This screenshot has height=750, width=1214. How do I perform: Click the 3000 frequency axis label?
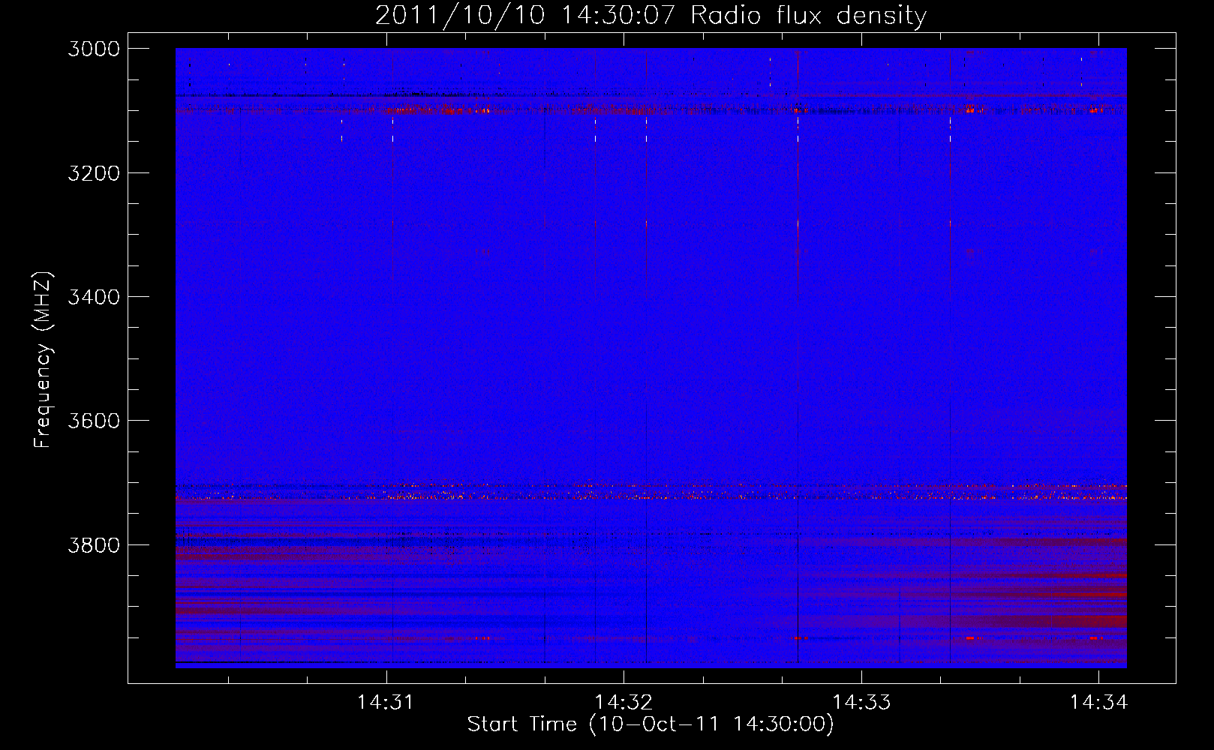(x=94, y=49)
